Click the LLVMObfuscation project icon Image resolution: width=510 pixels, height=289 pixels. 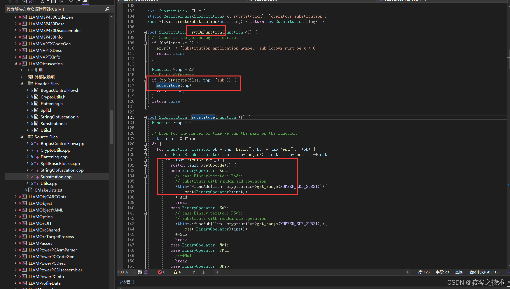click(x=24, y=64)
